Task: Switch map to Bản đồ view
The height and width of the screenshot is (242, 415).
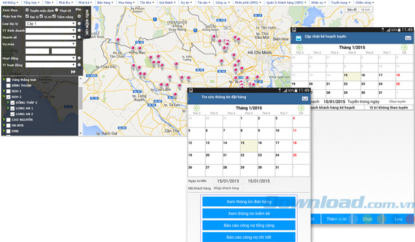Action: [x=352, y=10]
